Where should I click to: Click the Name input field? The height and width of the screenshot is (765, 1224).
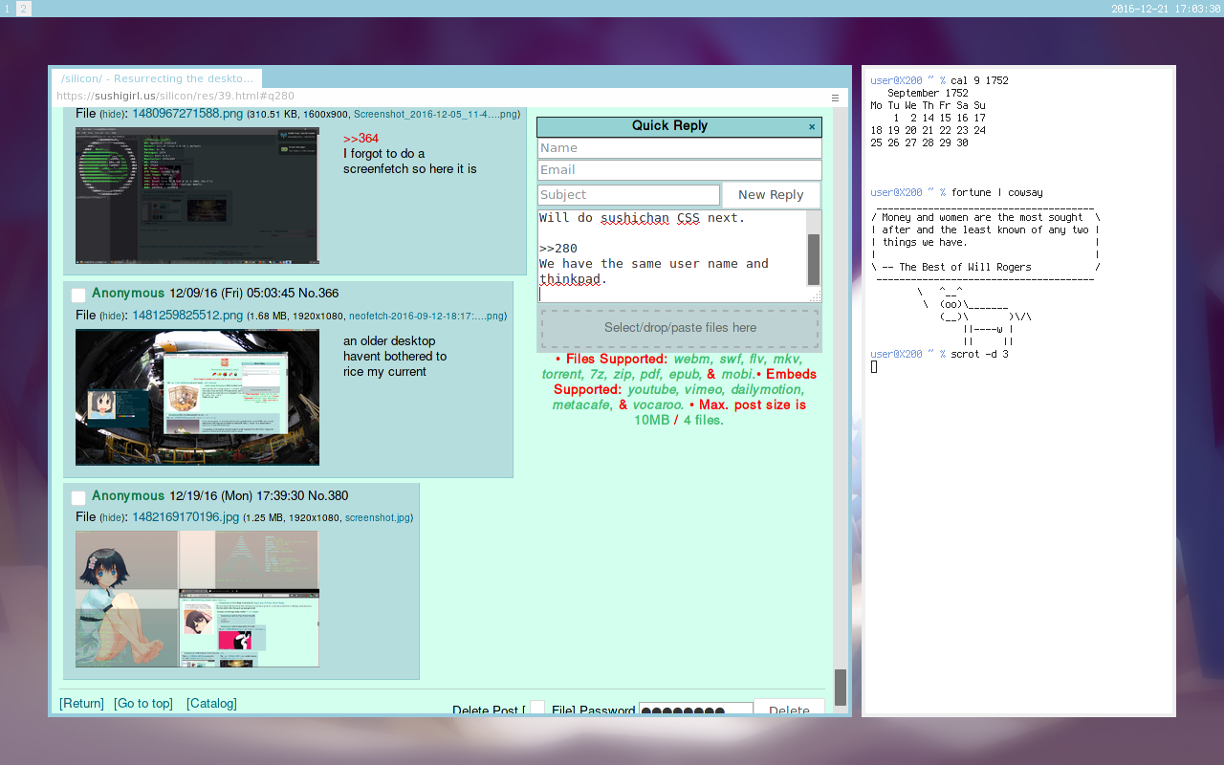coord(679,148)
